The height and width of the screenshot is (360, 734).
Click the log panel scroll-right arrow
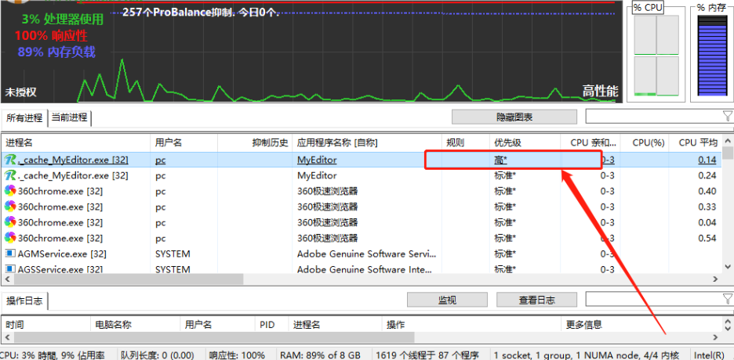pyautogui.click(x=716, y=337)
